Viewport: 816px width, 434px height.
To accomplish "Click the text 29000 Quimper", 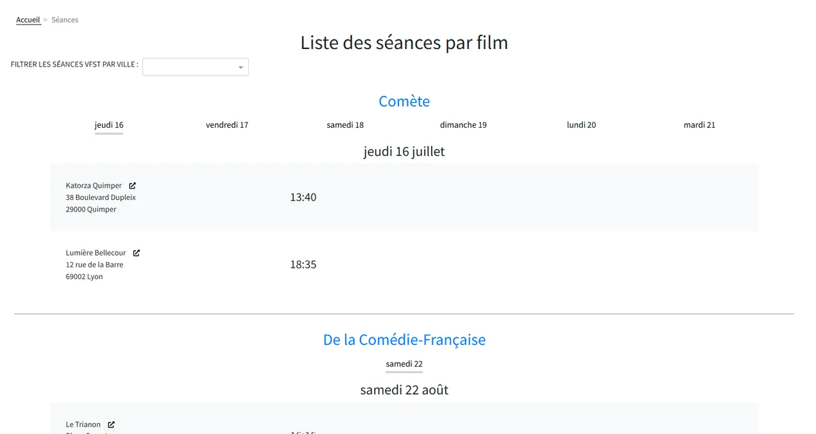I will tap(91, 210).
